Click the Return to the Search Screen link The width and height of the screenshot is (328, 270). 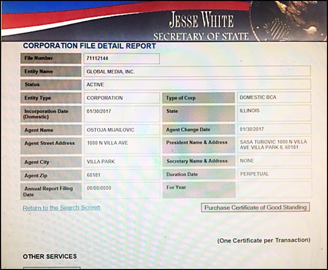pos(61,207)
